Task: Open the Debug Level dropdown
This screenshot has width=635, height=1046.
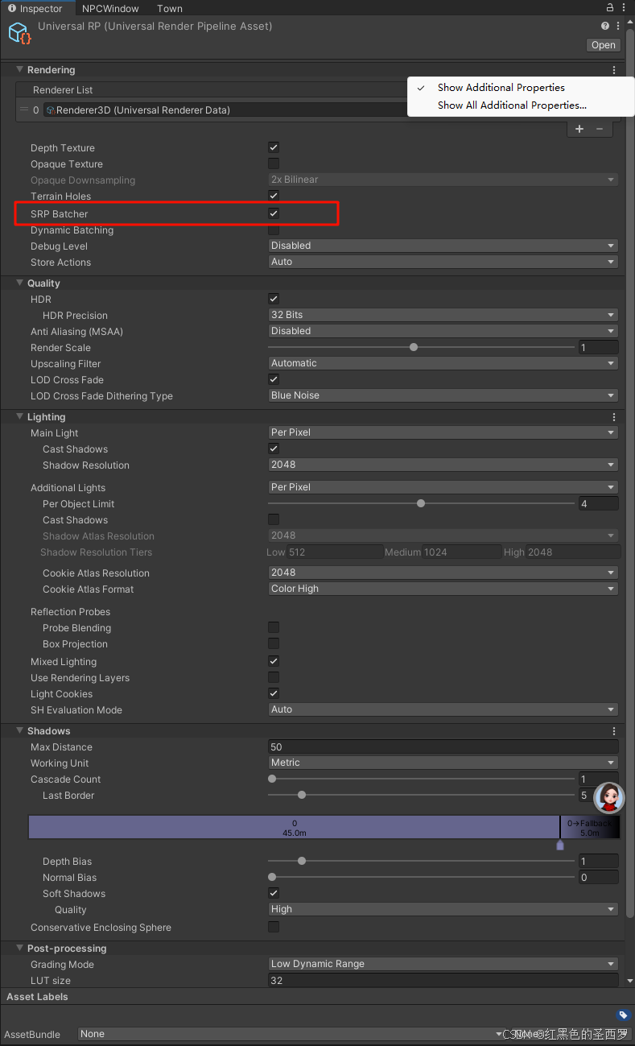Action: click(x=443, y=246)
